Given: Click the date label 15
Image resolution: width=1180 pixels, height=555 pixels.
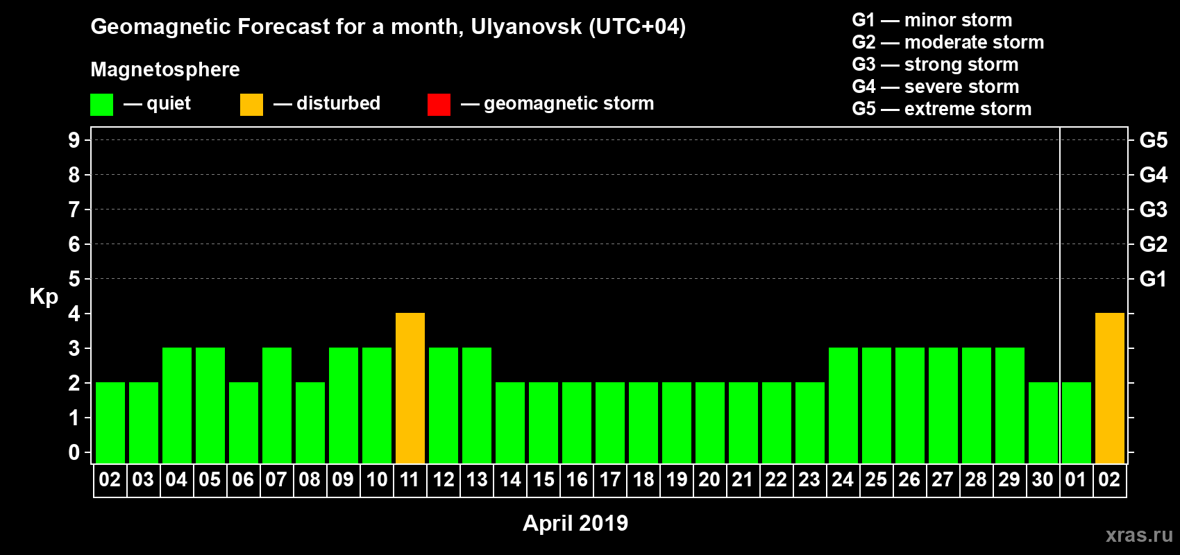Looking at the screenshot, I should click(x=543, y=480).
